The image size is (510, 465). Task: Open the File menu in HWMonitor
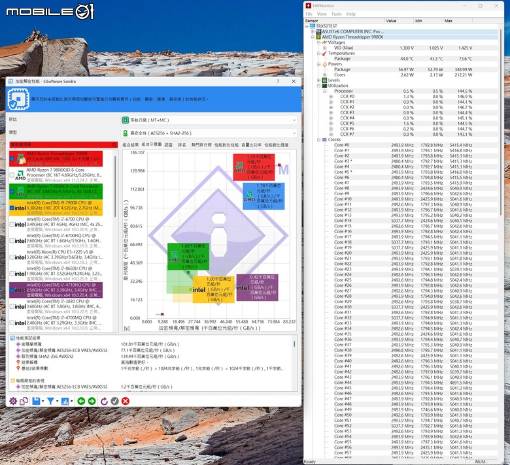point(309,14)
